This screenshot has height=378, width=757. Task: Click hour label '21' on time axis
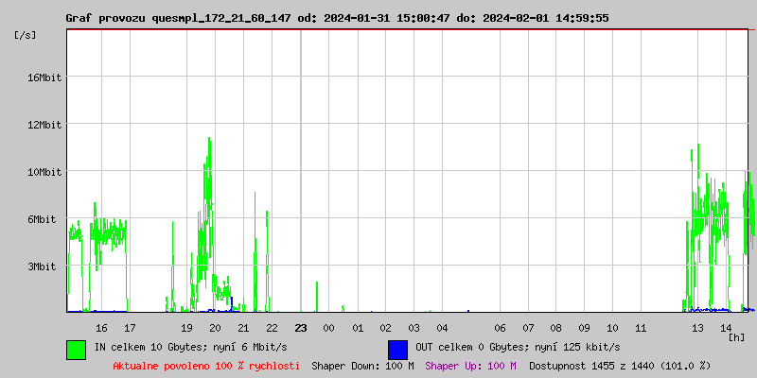click(x=243, y=328)
